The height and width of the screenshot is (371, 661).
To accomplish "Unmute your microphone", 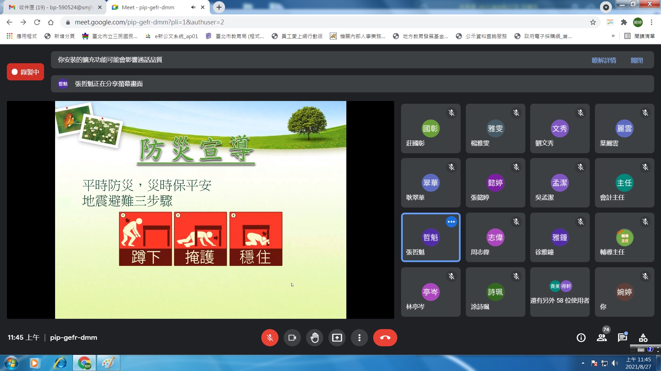I will (270, 338).
